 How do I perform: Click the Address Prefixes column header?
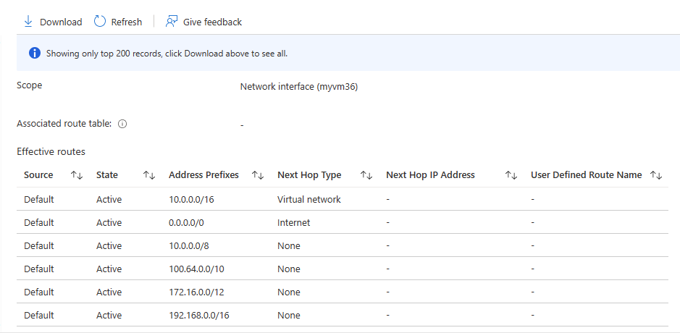tap(203, 175)
